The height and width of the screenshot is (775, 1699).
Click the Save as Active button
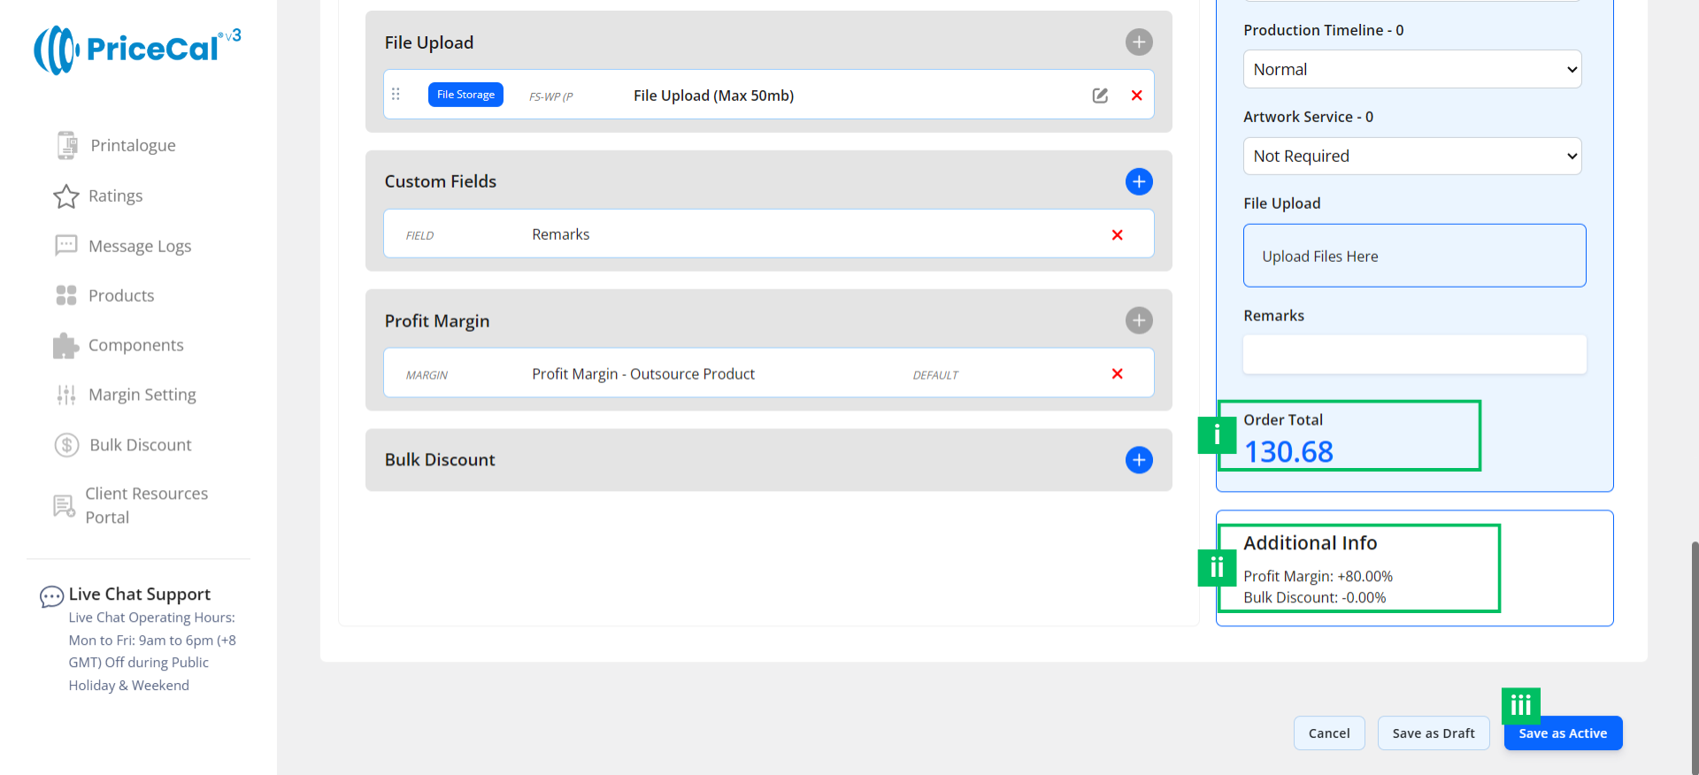click(x=1562, y=733)
